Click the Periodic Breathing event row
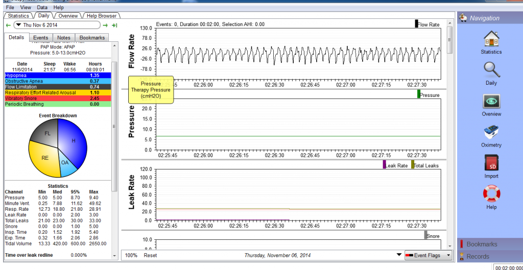Image resolution: width=523 pixels, height=270 pixels. 57,104
